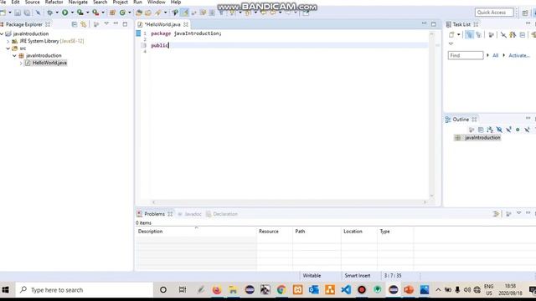
Task: Open the Project menu
Action: [x=120, y=2]
